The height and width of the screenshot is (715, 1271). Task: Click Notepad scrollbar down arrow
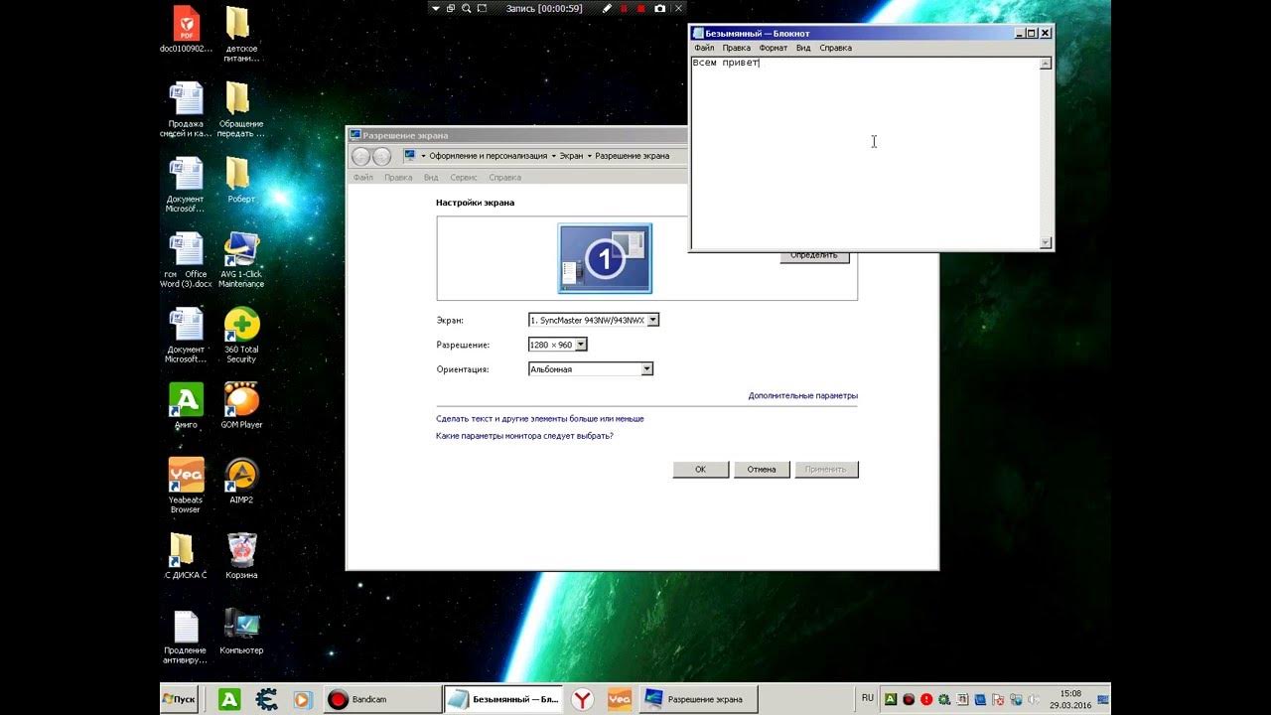click(x=1046, y=242)
